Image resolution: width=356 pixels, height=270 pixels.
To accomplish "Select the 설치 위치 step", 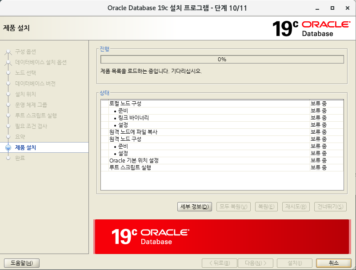I will click(x=25, y=94).
